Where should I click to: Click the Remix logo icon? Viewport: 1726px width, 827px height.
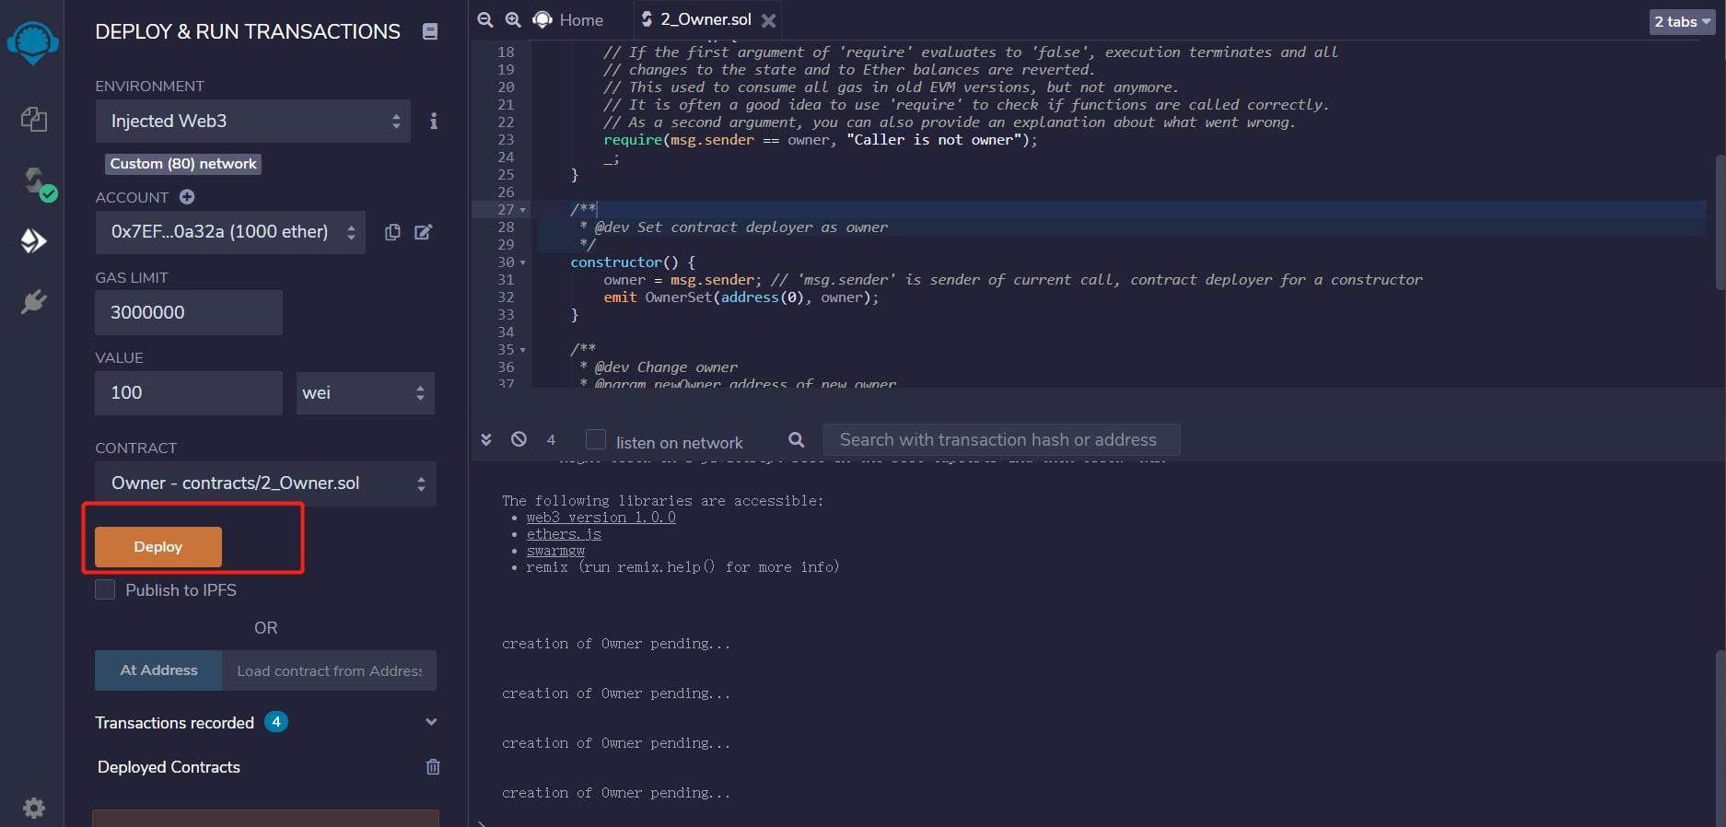33,42
